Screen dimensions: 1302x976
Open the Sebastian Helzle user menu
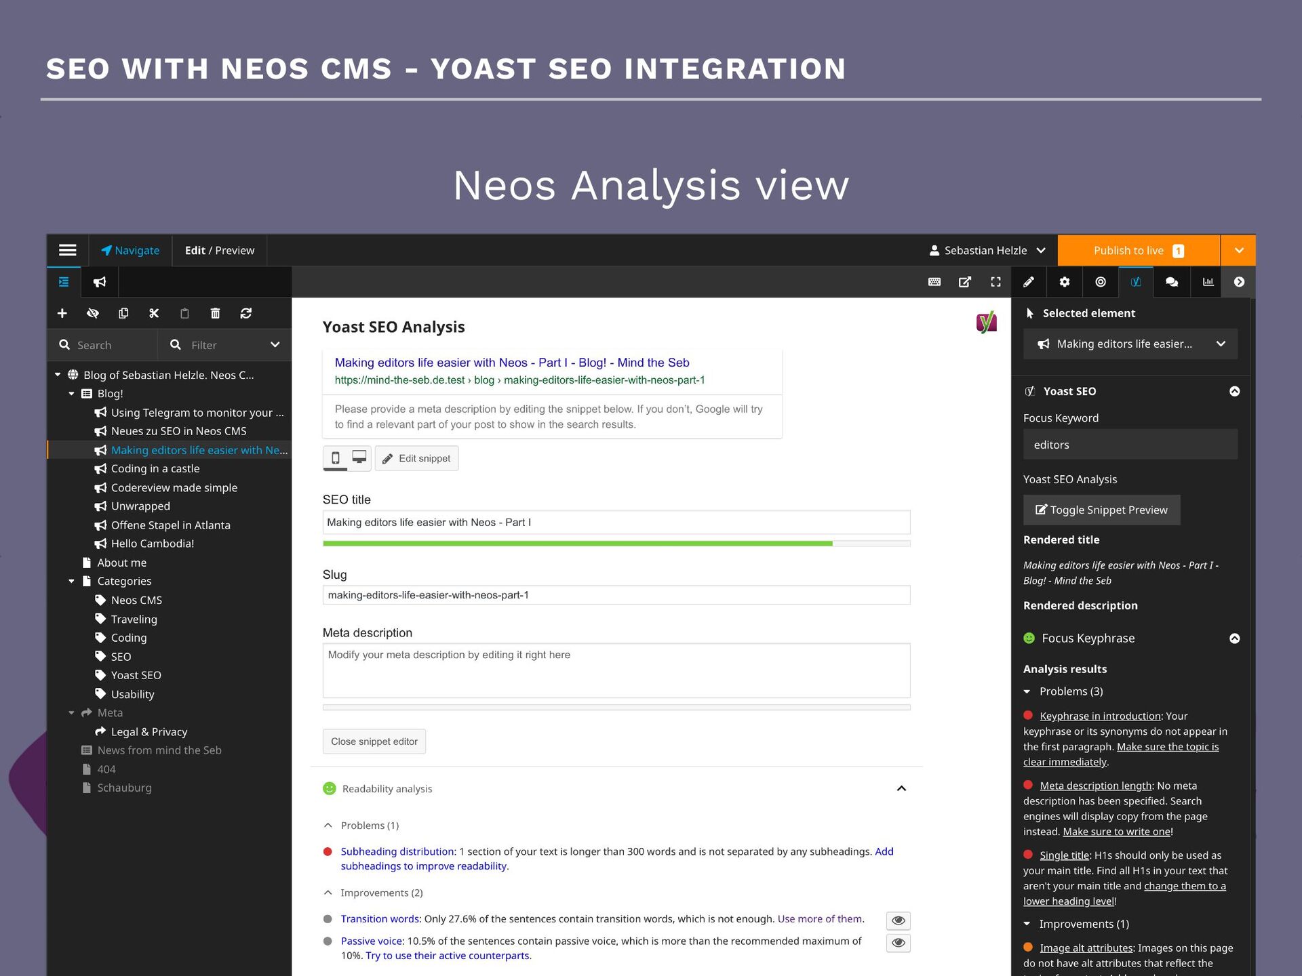pyautogui.click(x=987, y=250)
